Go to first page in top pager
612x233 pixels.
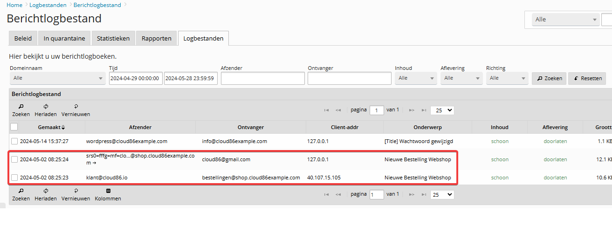[326, 110]
